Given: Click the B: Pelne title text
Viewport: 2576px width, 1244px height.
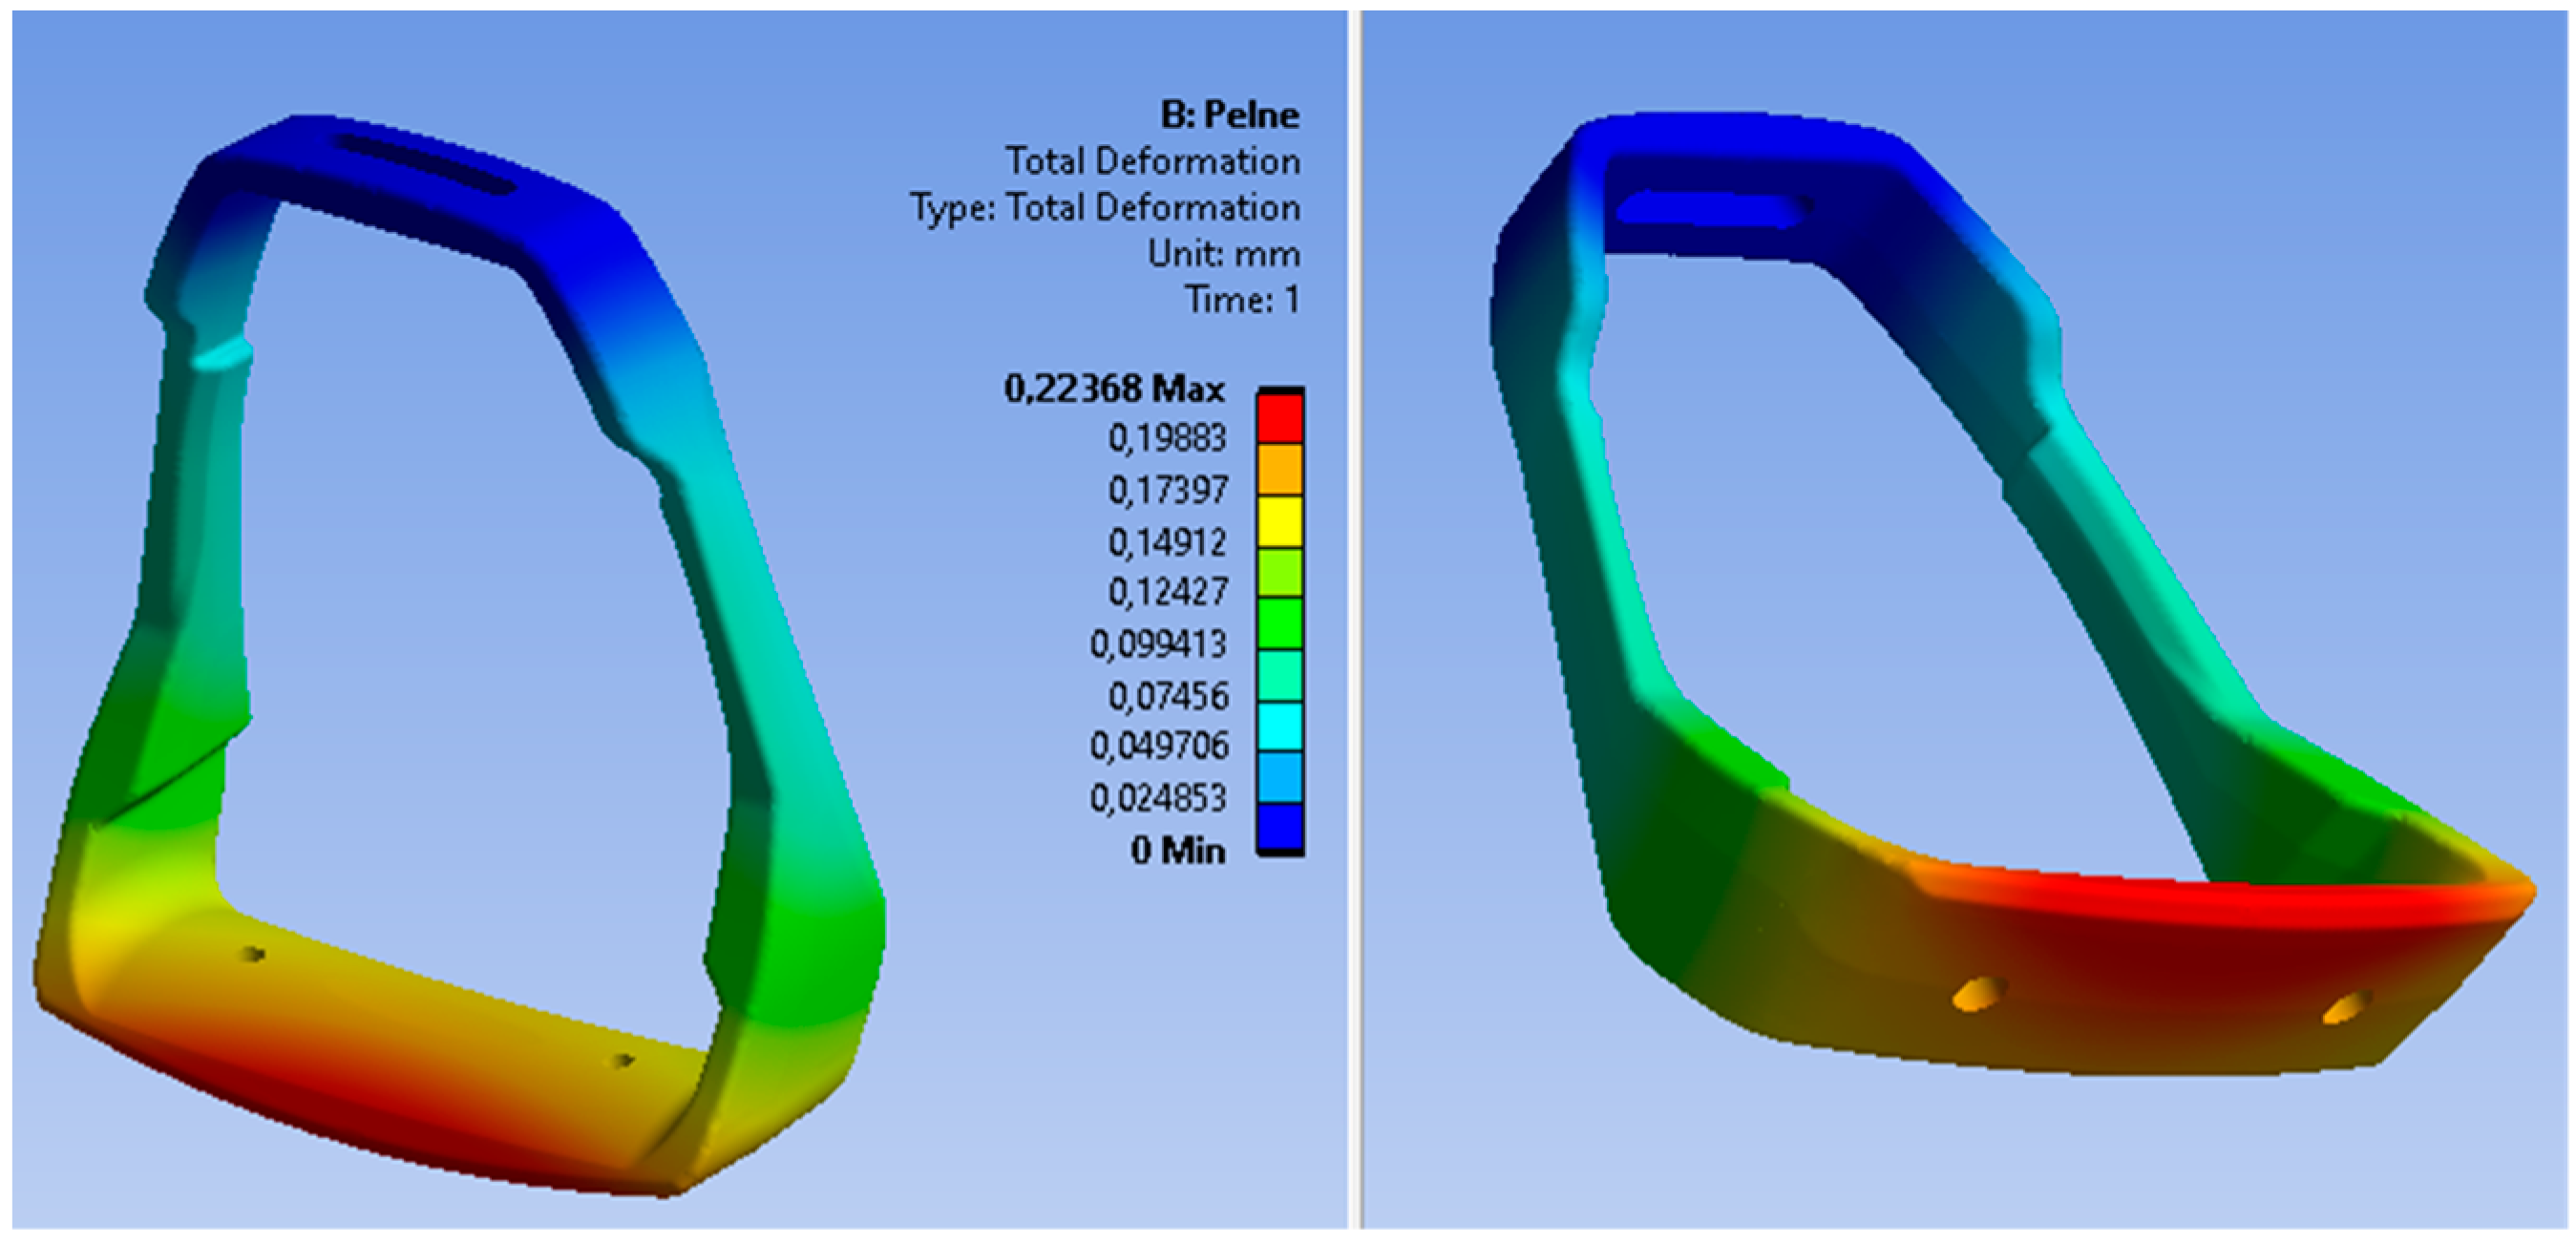Looking at the screenshot, I should (x=1230, y=115).
